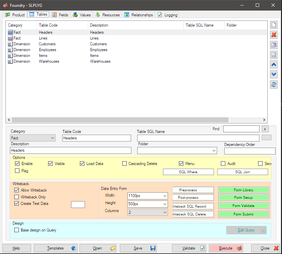Click the Edit Query button

pyautogui.click(x=246, y=230)
